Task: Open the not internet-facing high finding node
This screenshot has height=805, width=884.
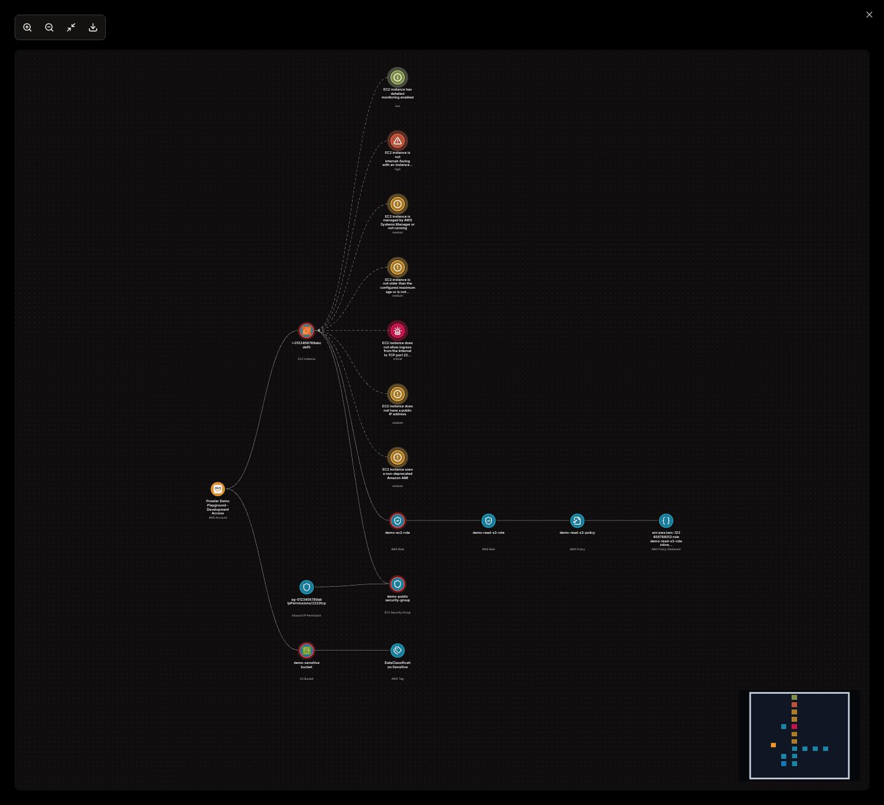Action: point(398,140)
